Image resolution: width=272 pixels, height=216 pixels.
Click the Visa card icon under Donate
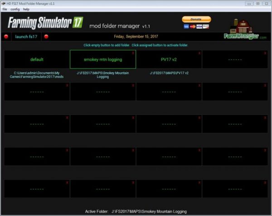(199, 26)
